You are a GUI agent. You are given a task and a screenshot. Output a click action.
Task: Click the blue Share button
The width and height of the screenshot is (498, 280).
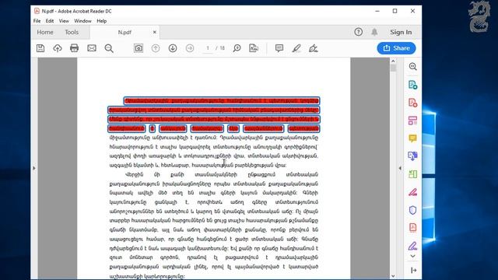(396, 48)
